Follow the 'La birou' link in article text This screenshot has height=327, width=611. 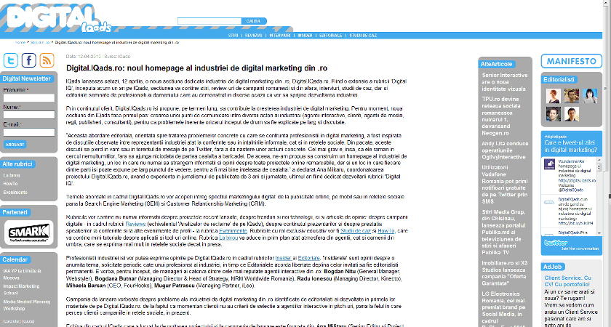tap(228, 238)
